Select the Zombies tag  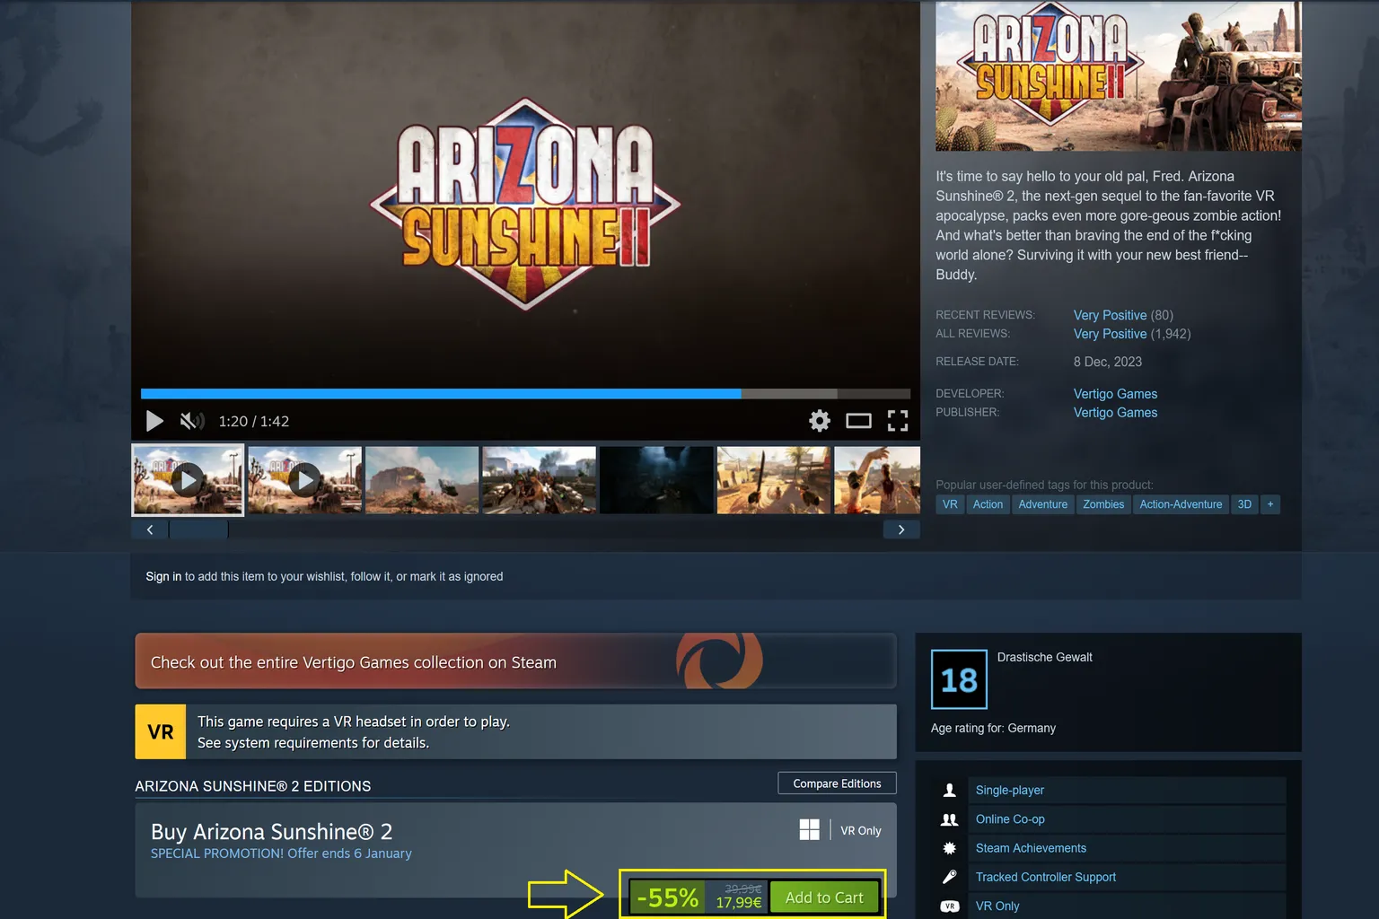pos(1103,504)
